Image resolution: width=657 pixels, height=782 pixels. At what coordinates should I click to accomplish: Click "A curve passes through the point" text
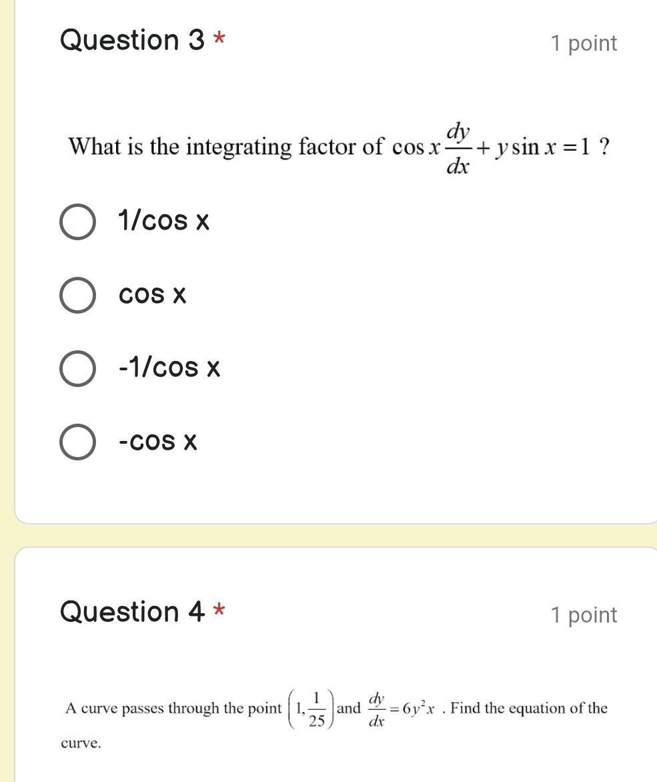(173, 709)
